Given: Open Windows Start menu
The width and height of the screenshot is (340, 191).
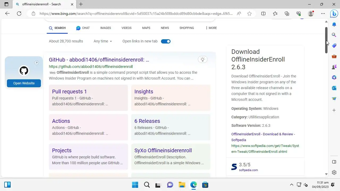Looking at the screenshot, I should point(135,185).
